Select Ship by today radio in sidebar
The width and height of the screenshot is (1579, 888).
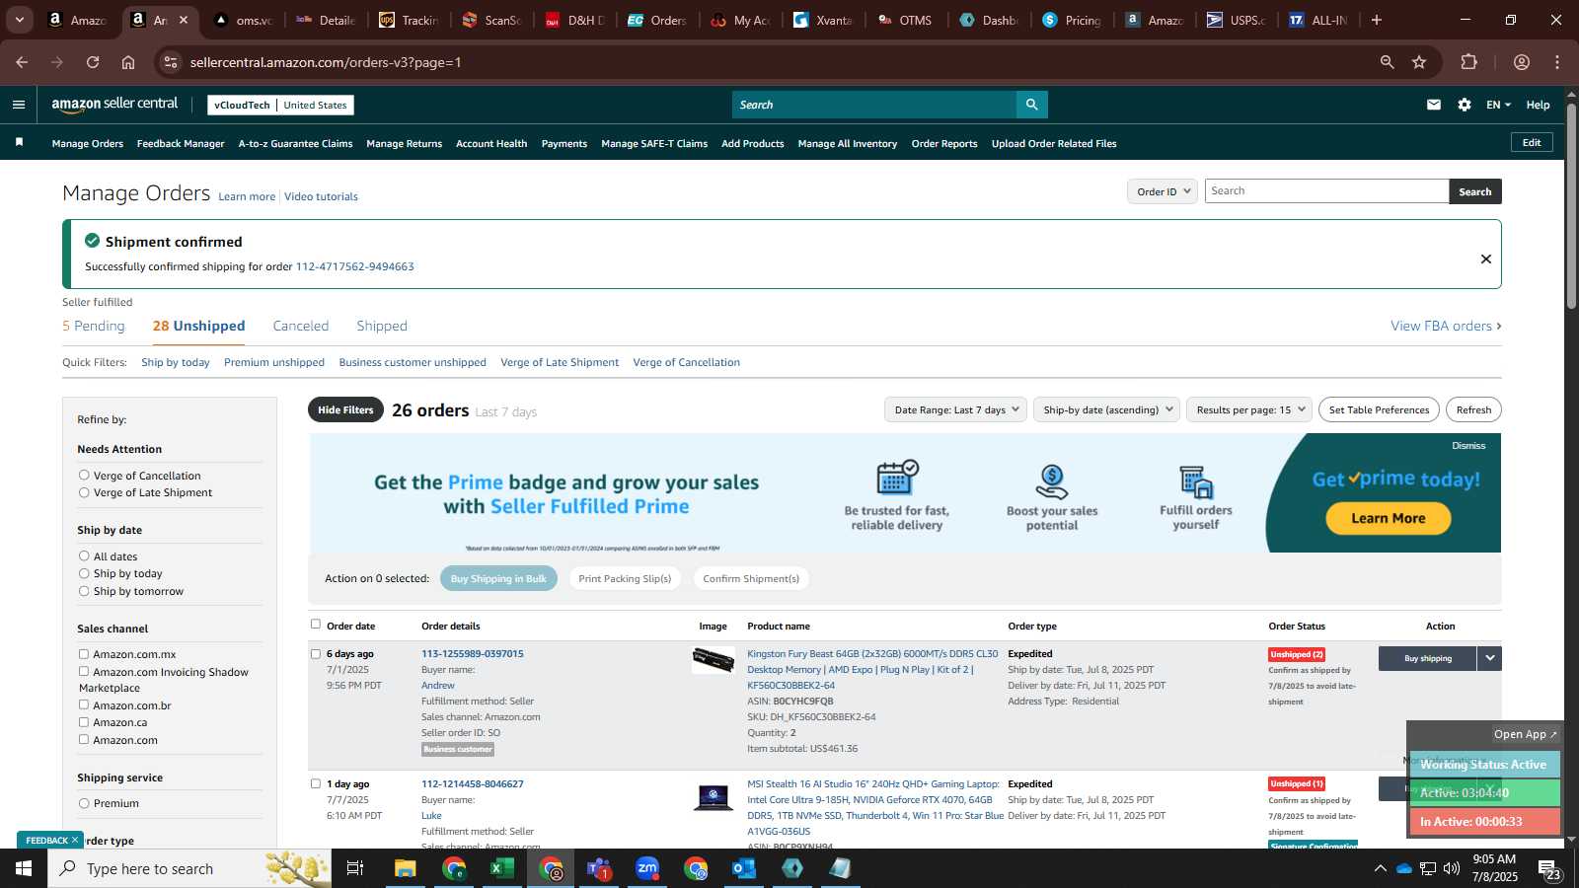click(x=84, y=573)
